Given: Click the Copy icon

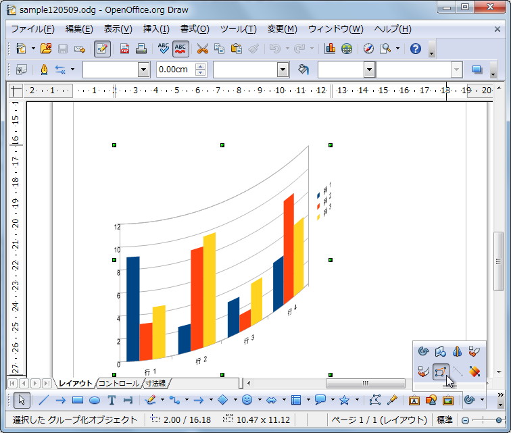Looking at the screenshot, I should [219, 49].
